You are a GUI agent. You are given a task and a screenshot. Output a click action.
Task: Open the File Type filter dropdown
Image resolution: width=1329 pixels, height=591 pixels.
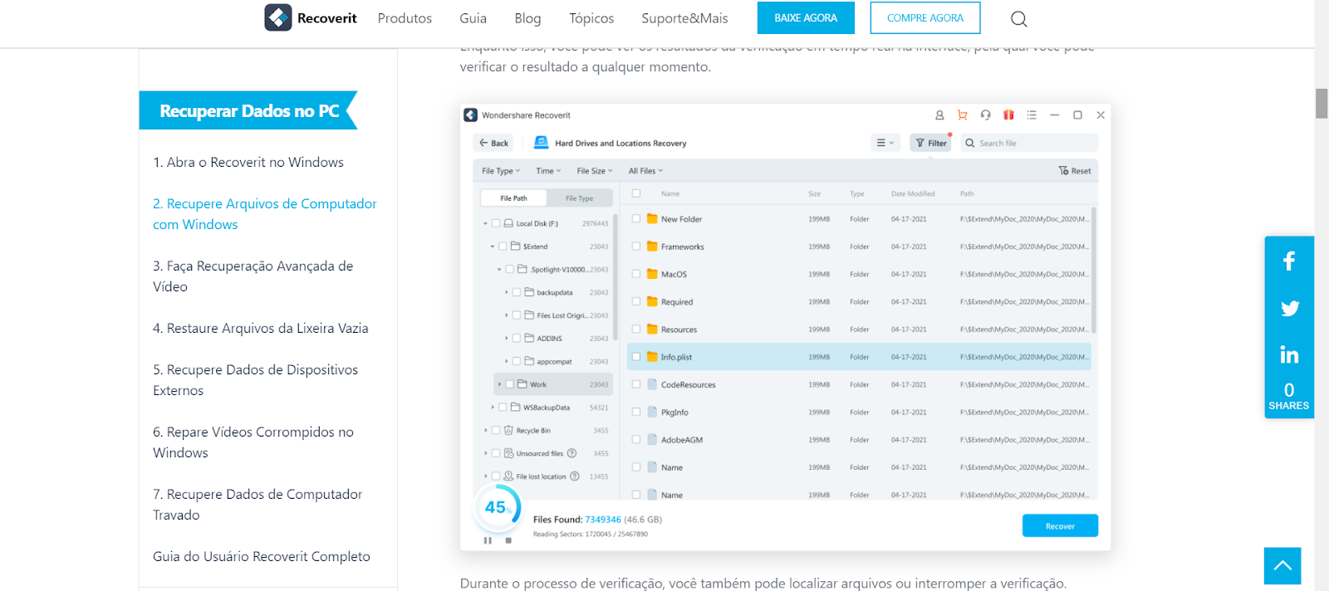[x=501, y=171]
